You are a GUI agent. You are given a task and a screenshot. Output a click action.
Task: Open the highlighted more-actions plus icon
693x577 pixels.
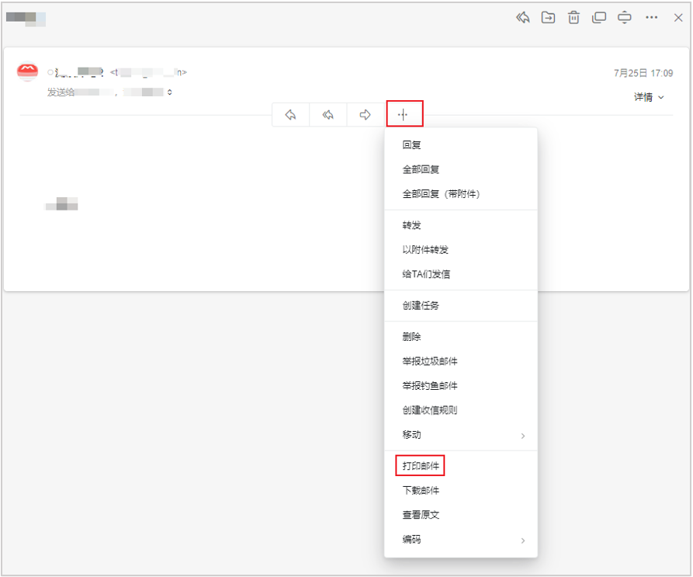(x=404, y=113)
